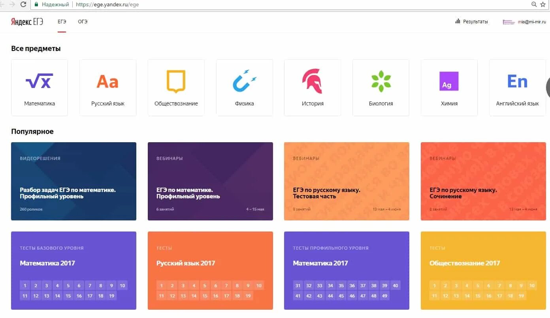Open ЕГЭ по математике Профильный уровень webinar

pos(210,181)
